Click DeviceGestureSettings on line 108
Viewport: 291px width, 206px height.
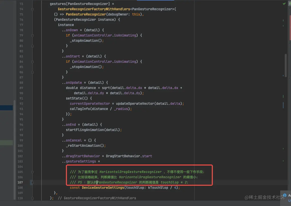[103, 188]
